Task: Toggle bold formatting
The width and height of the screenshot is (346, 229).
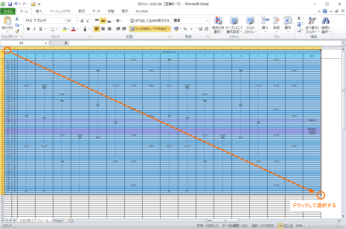Action: coord(28,29)
